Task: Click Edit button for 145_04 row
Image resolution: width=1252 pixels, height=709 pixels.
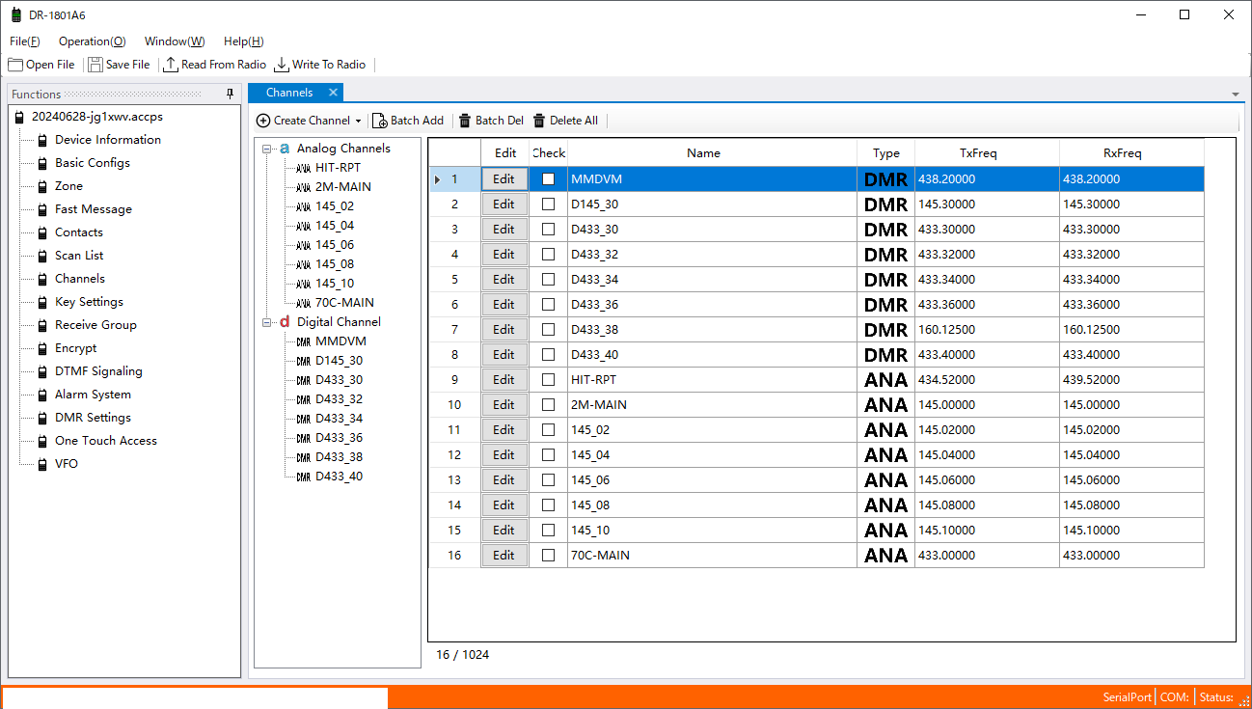Action: tap(504, 455)
